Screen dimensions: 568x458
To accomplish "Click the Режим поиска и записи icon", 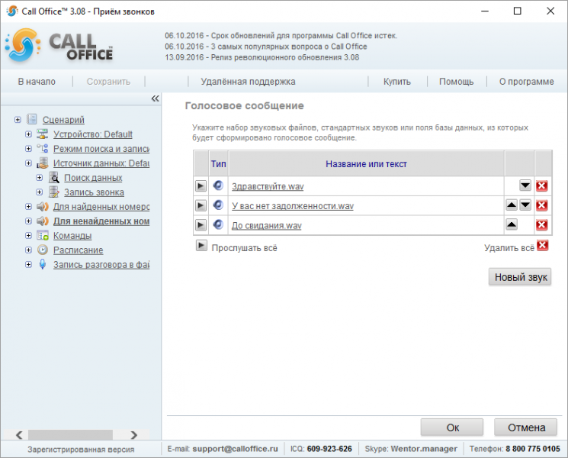I will (x=43, y=148).
